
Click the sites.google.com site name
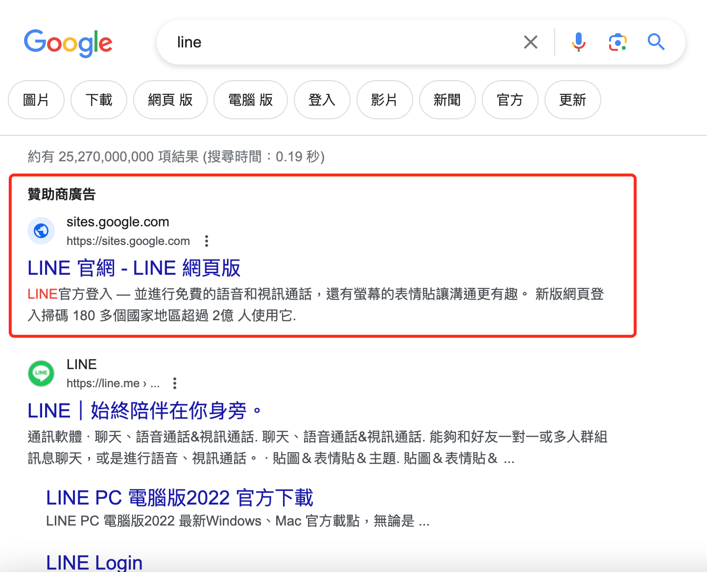pos(118,222)
